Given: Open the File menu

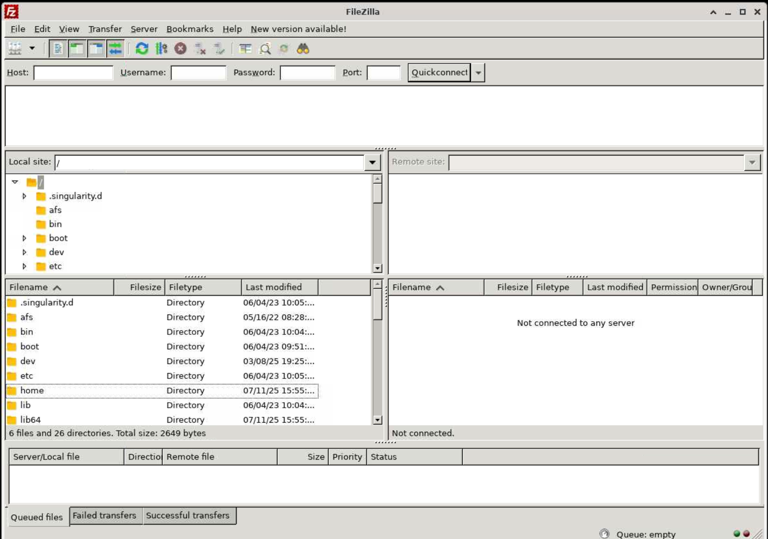Looking at the screenshot, I should [18, 29].
